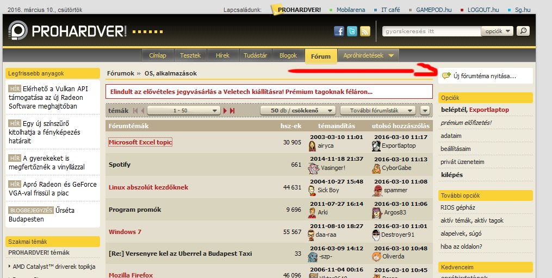Go to previous topics page arrow
This screenshot has height=278, width=552.
(142, 111)
